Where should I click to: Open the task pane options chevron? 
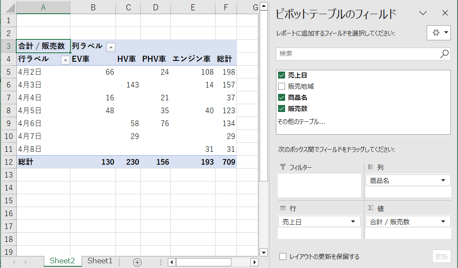pos(423,13)
